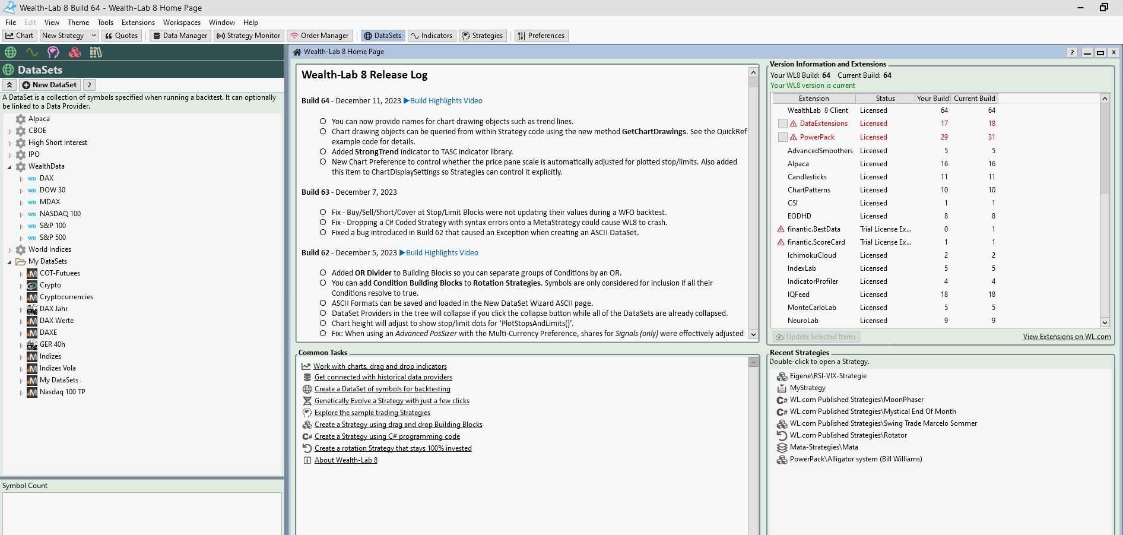Click Update Selected Items button
The width and height of the screenshot is (1123, 535).
[x=816, y=337]
